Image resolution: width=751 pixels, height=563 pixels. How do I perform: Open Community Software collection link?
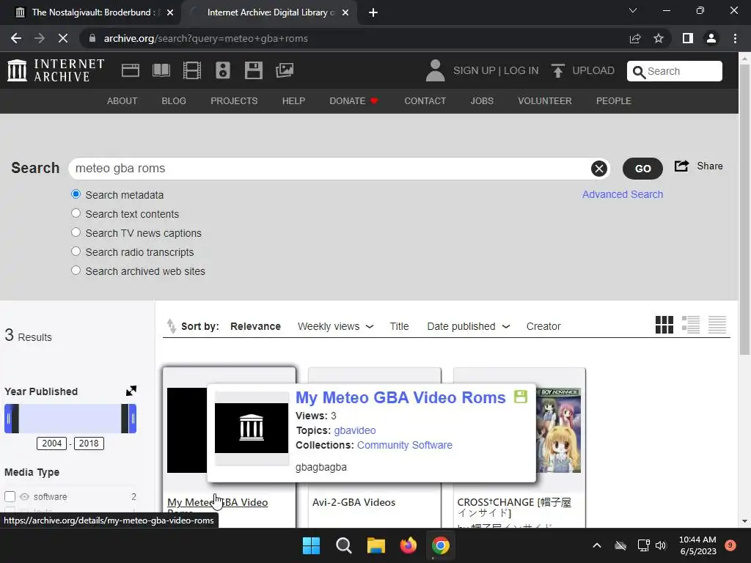(x=404, y=445)
